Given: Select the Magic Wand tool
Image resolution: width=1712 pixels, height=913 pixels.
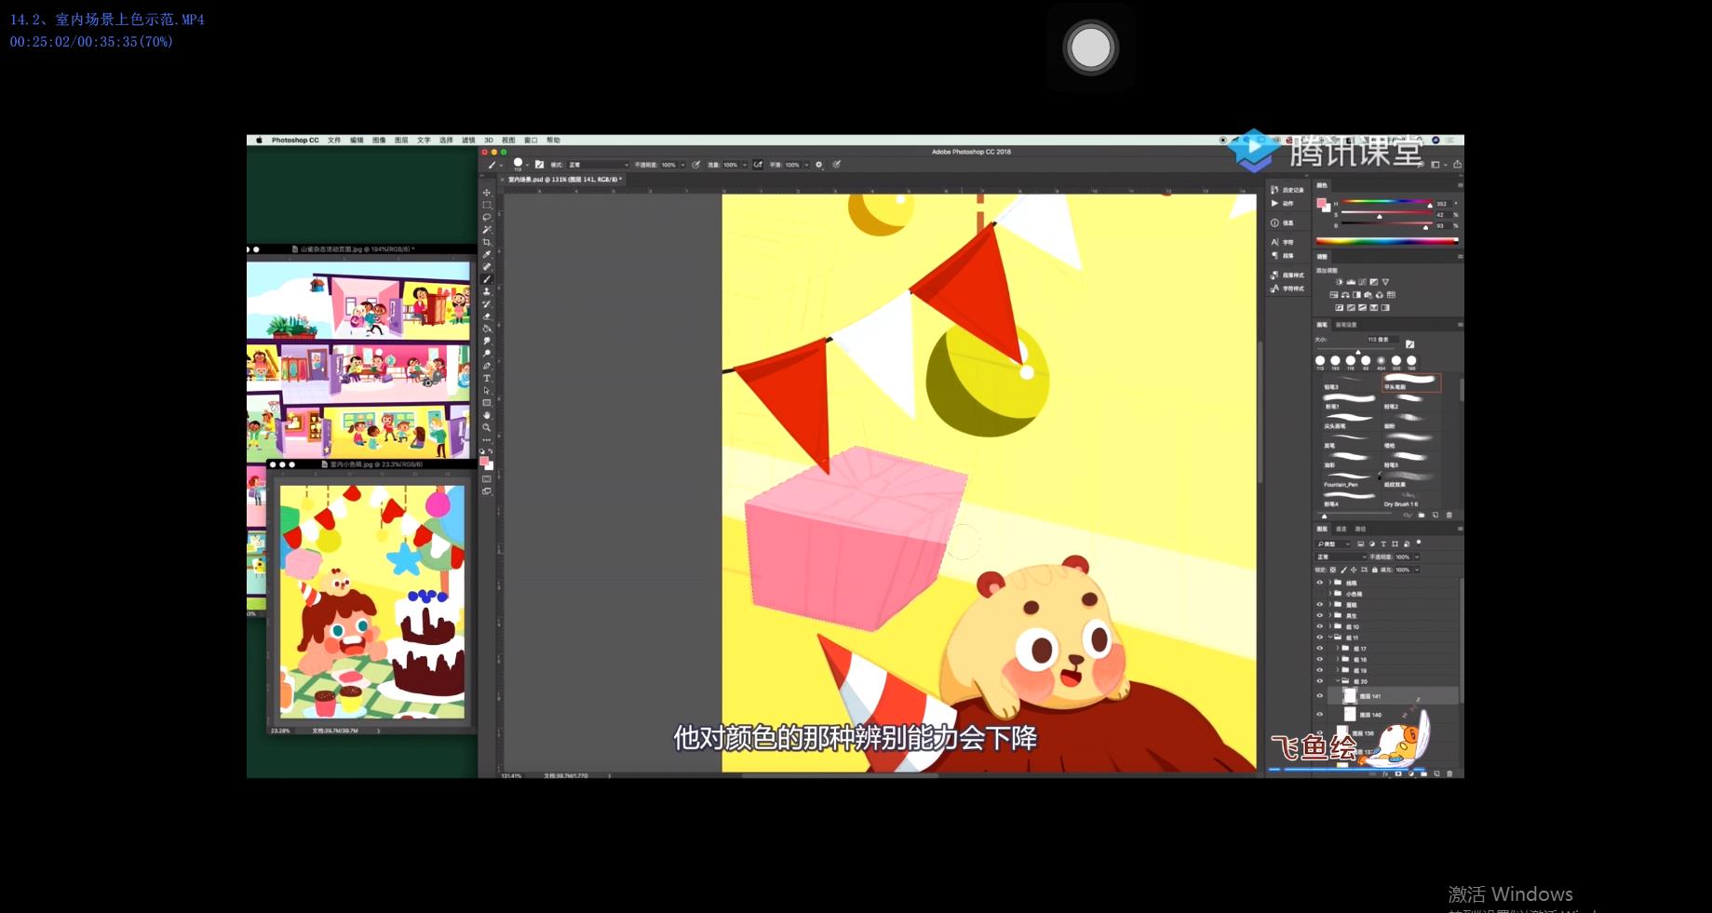Looking at the screenshot, I should coord(486,229).
